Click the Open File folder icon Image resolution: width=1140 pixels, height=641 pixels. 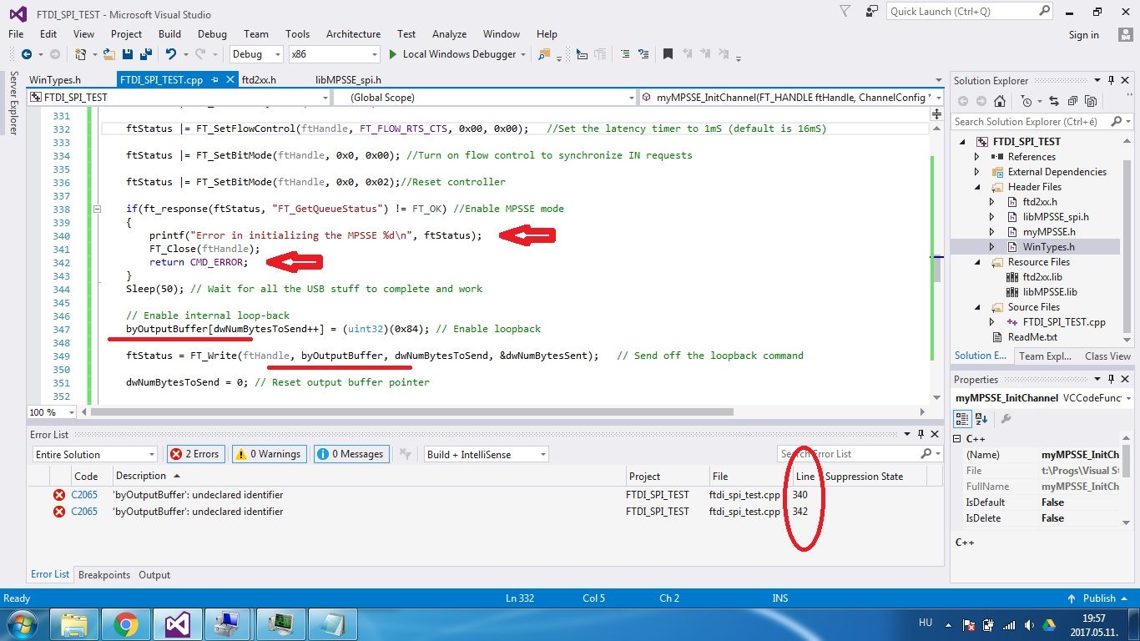click(108, 54)
